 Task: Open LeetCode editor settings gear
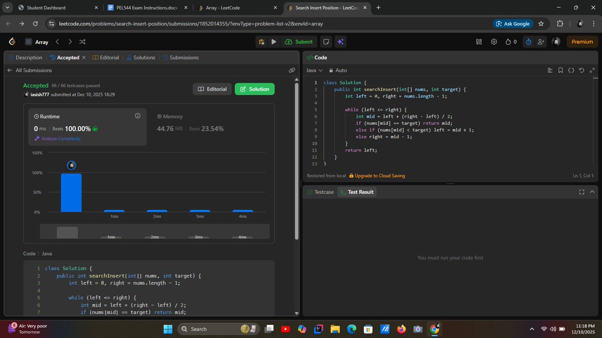pyautogui.click(x=494, y=42)
